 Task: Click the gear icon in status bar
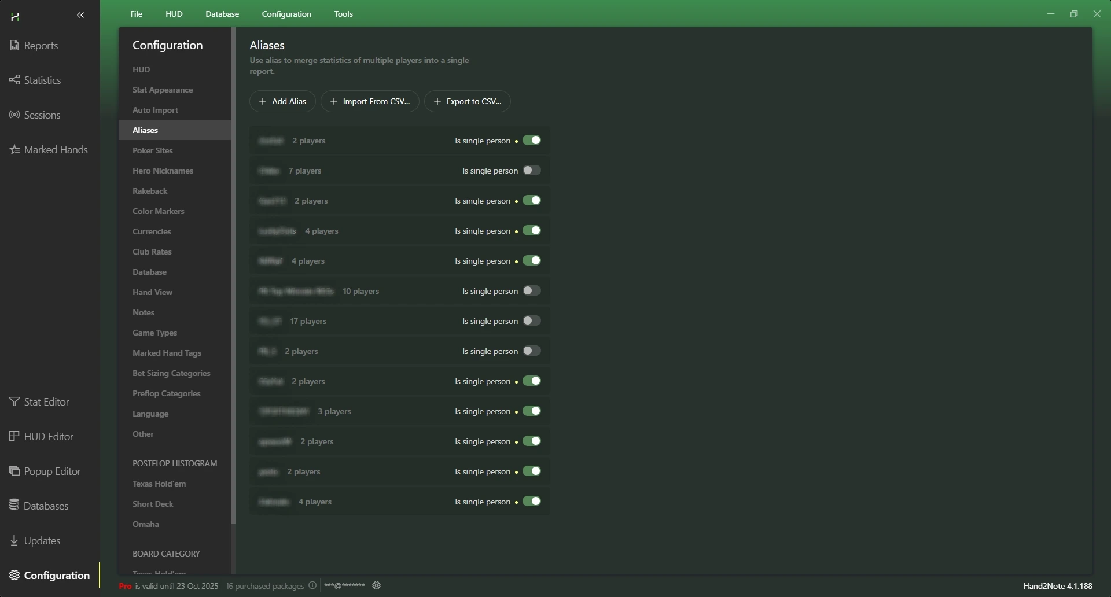[377, 586]
